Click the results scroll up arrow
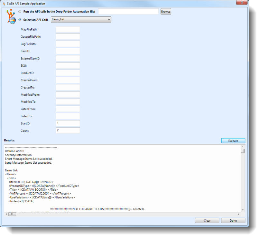This screenshot has width=262, height=240. pos(243,147)
